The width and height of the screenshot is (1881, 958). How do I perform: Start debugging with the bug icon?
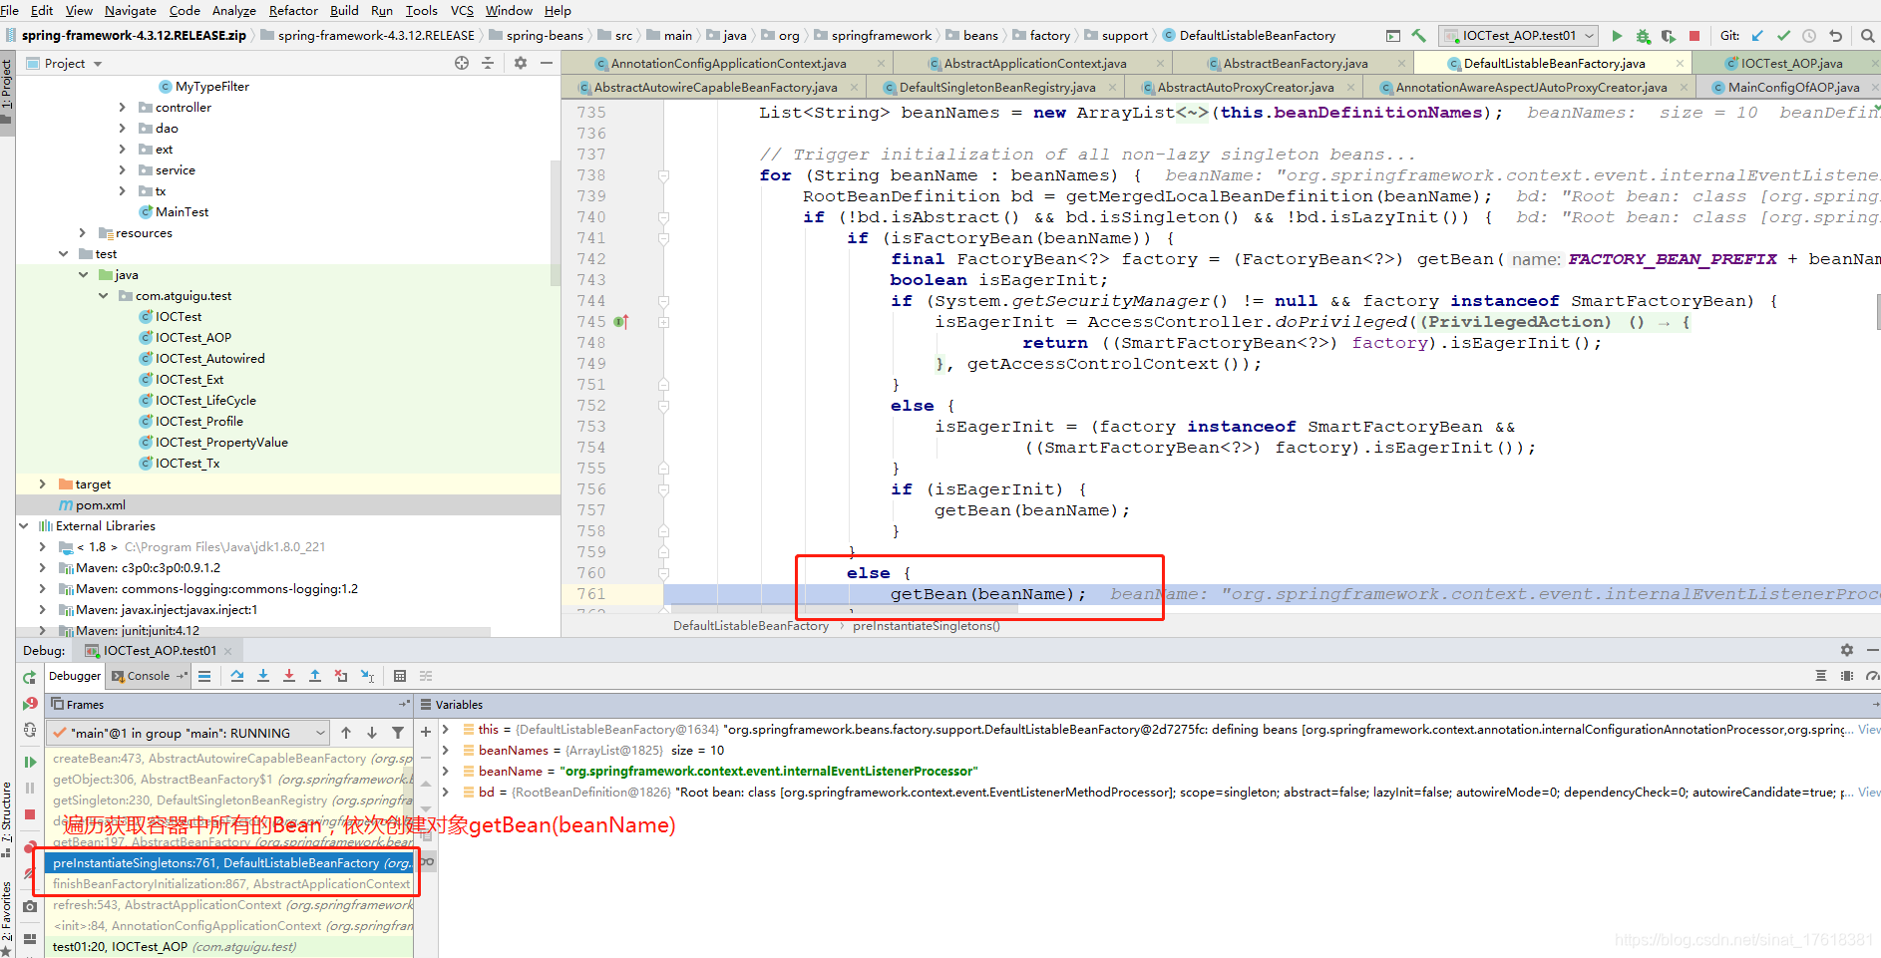click(1643, 36)
